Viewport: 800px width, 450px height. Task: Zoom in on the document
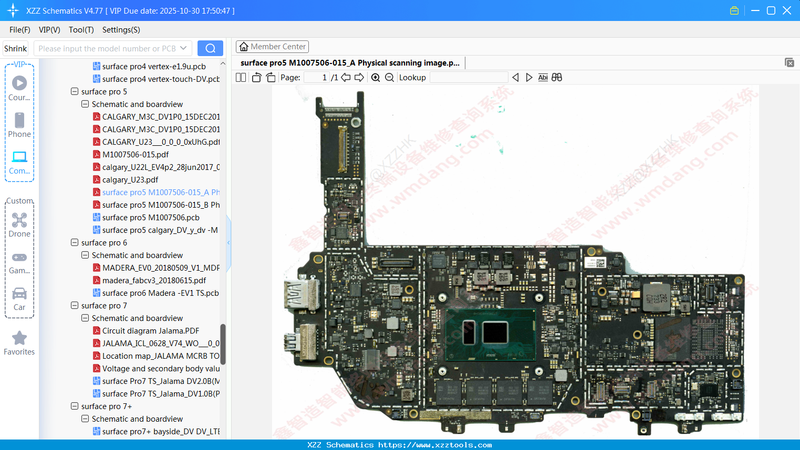pyautogui.click(x=376, y=77)
